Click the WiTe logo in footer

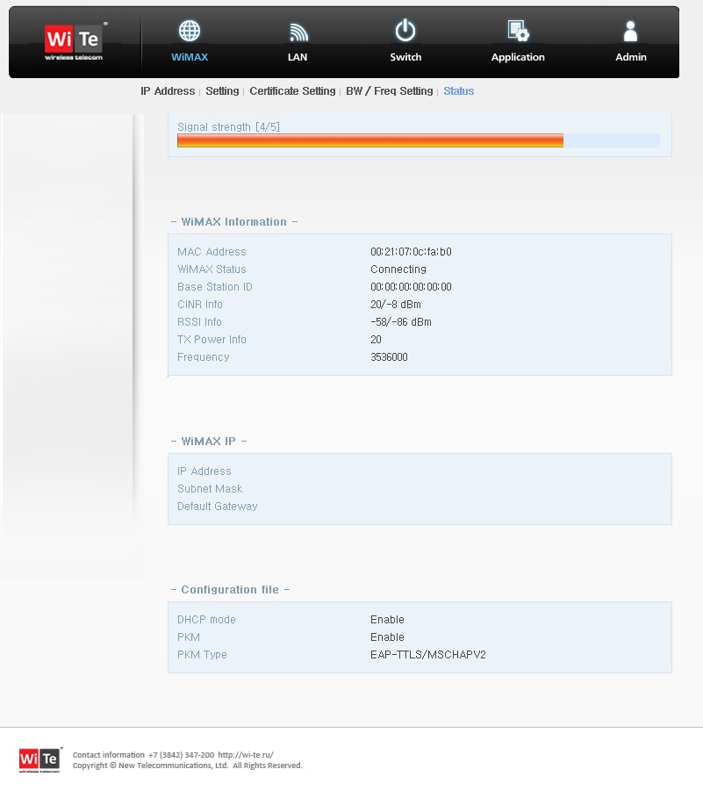click(39, 759)
